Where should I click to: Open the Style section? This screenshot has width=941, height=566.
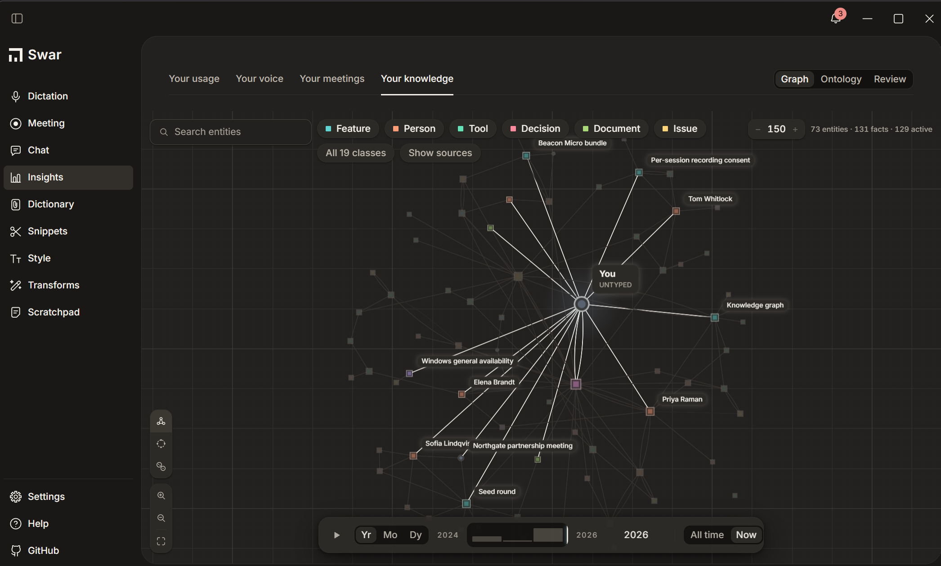point(68,258)
